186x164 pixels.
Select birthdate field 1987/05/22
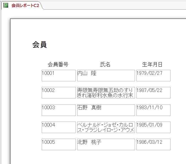[x=153, y=93]
